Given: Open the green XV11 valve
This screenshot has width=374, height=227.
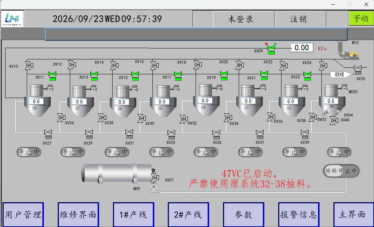Looking at the screenshot, I should click(53, 76).
